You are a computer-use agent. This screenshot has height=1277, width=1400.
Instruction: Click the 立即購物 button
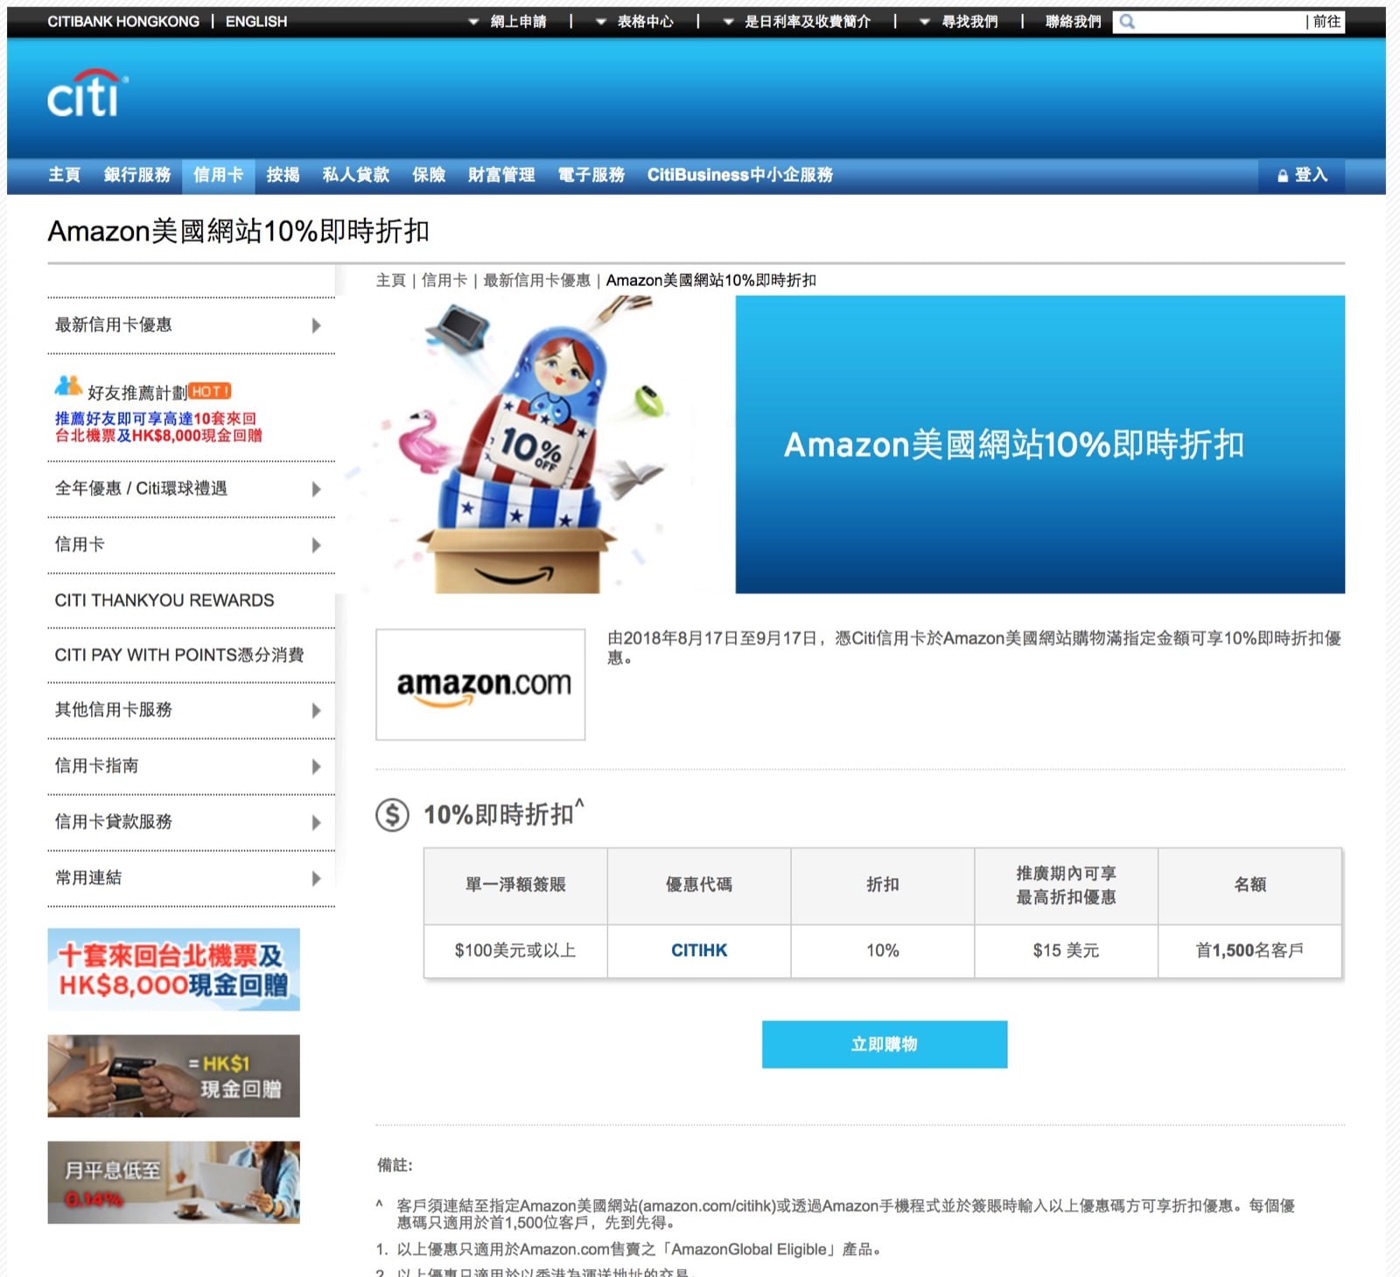pos(884,1043)
